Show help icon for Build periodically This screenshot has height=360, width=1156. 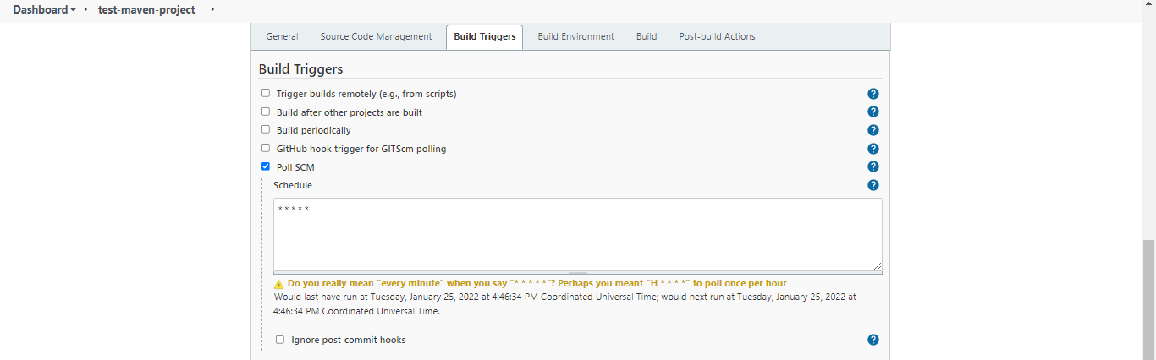[873, 130]
